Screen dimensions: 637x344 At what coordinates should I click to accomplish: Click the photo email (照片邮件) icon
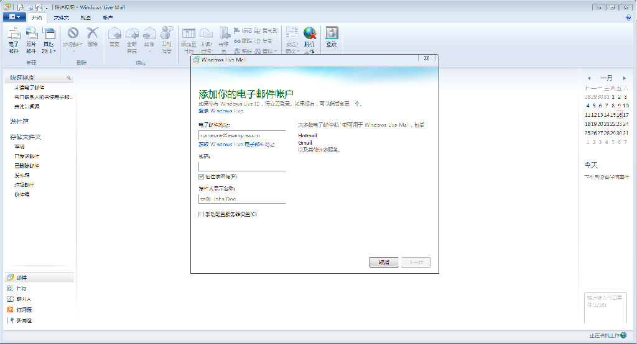click(x=31, y=40)
